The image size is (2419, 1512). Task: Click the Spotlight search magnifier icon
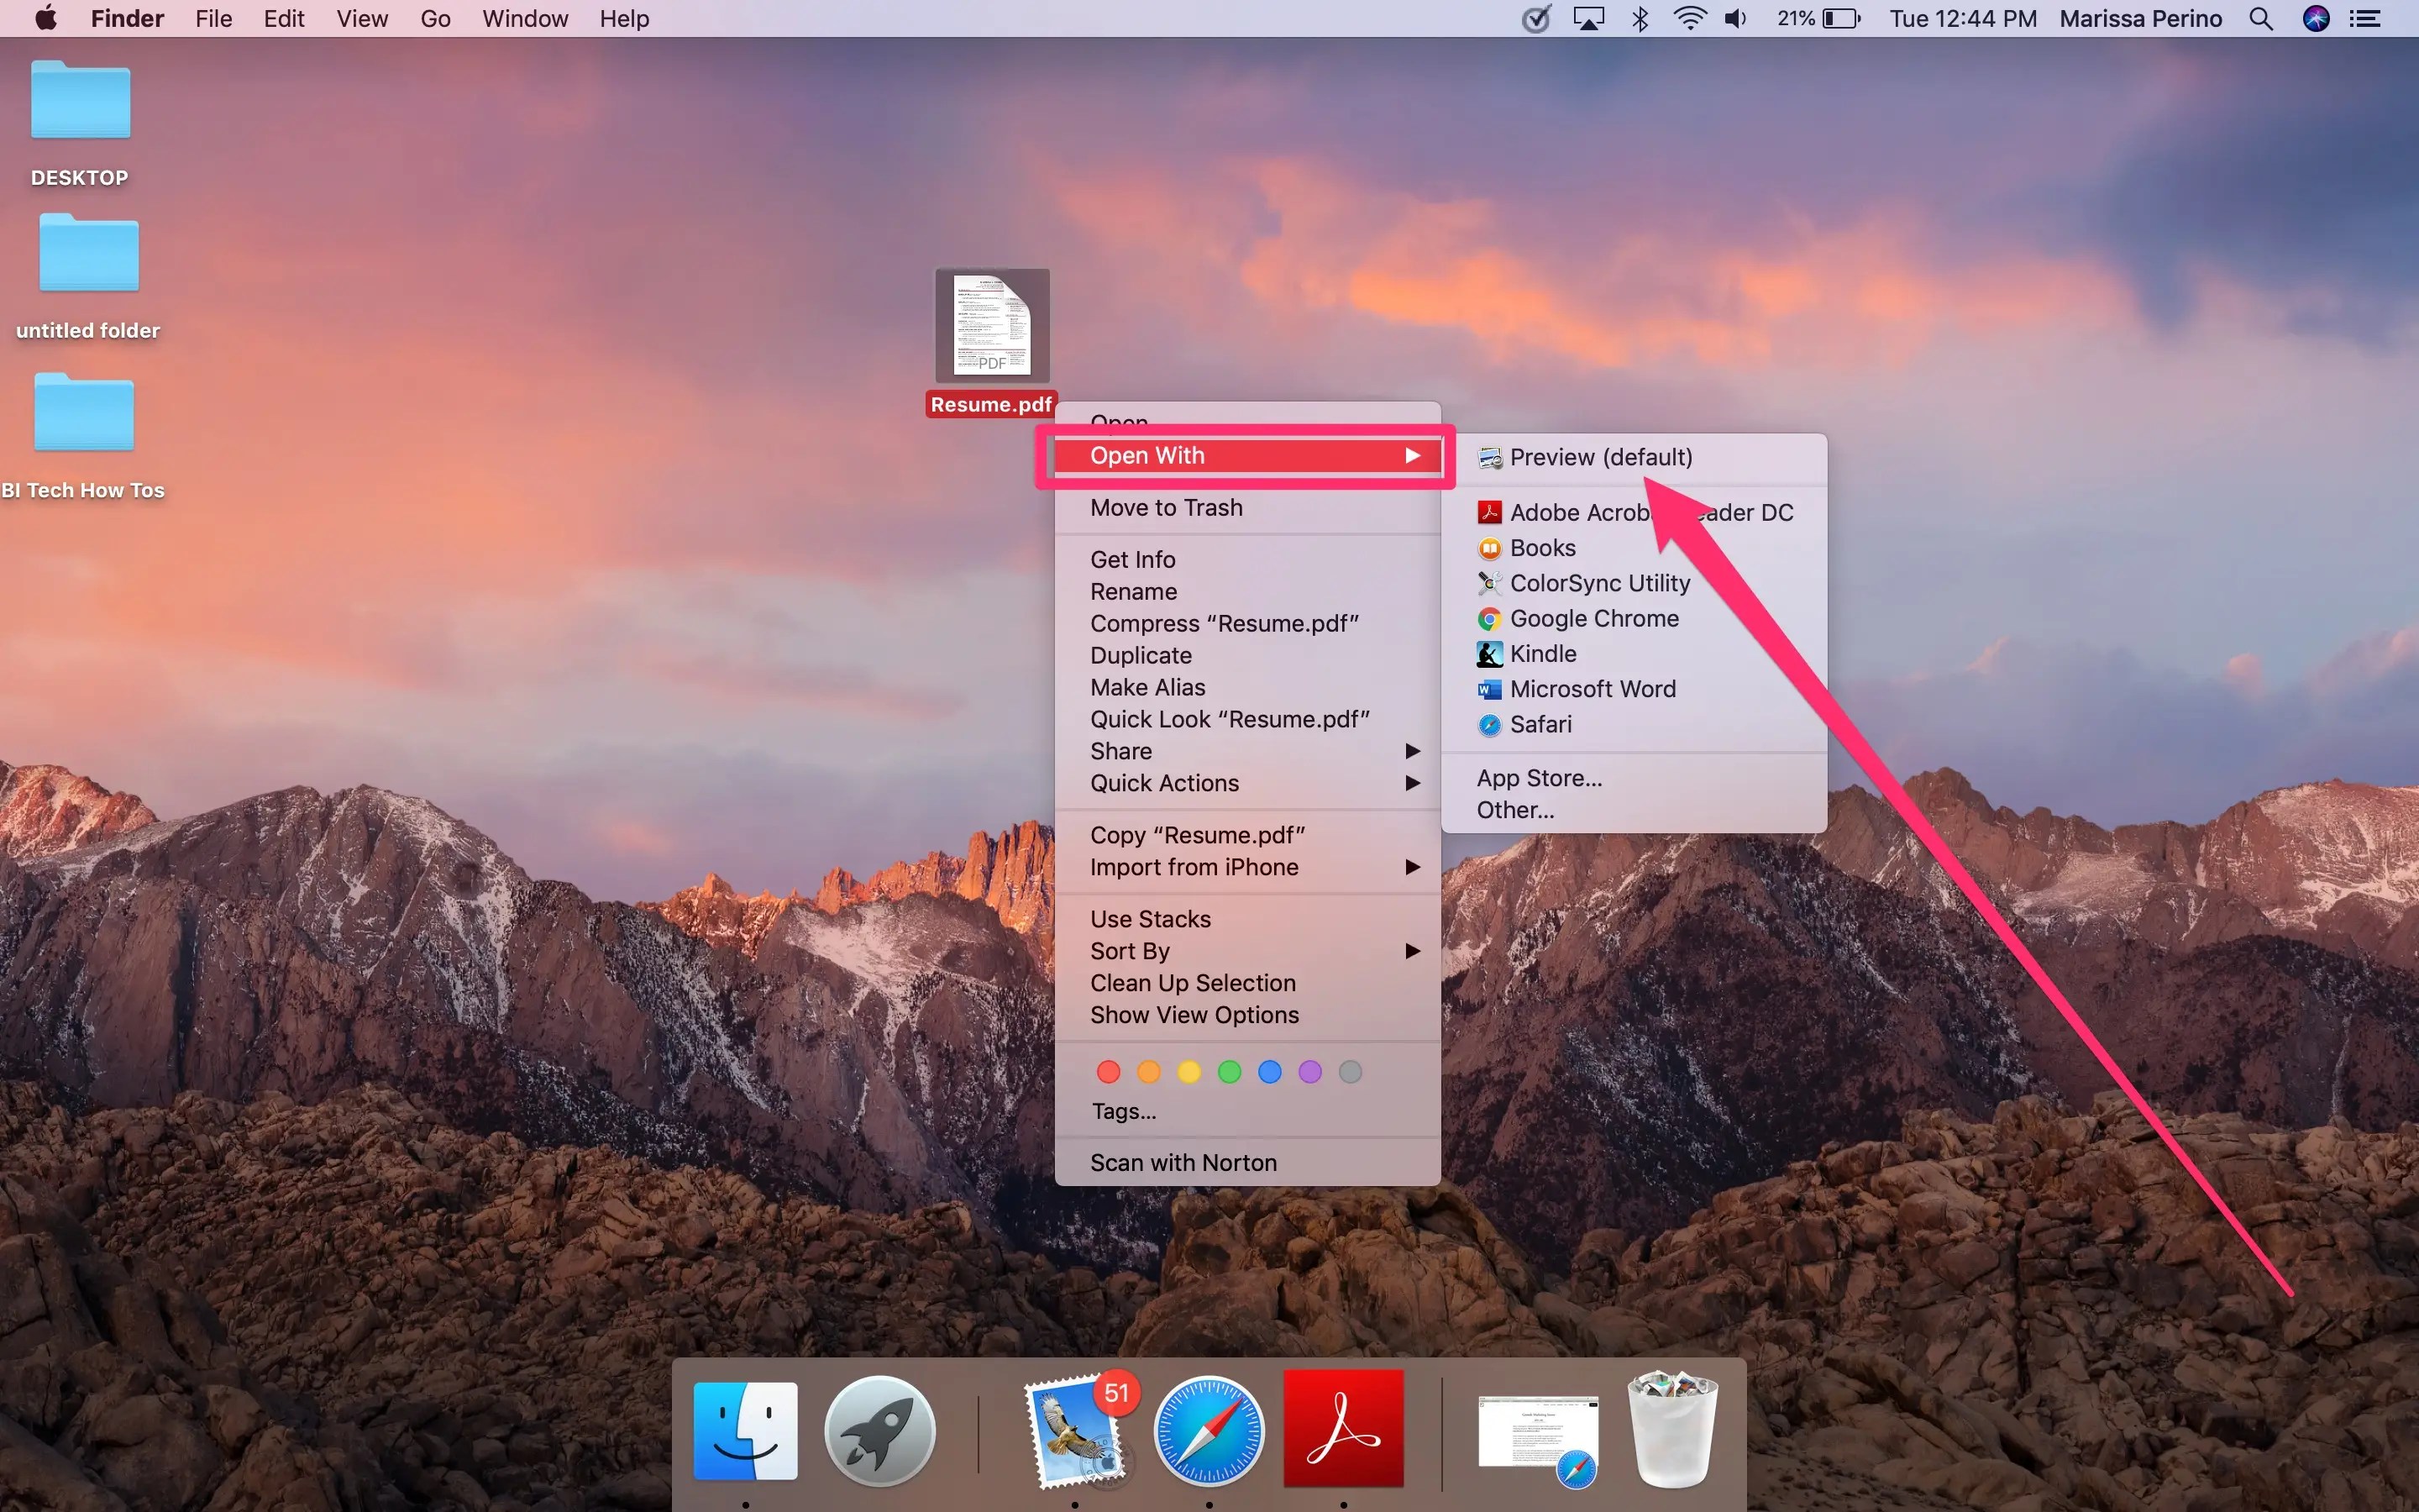coord(2261,19)
